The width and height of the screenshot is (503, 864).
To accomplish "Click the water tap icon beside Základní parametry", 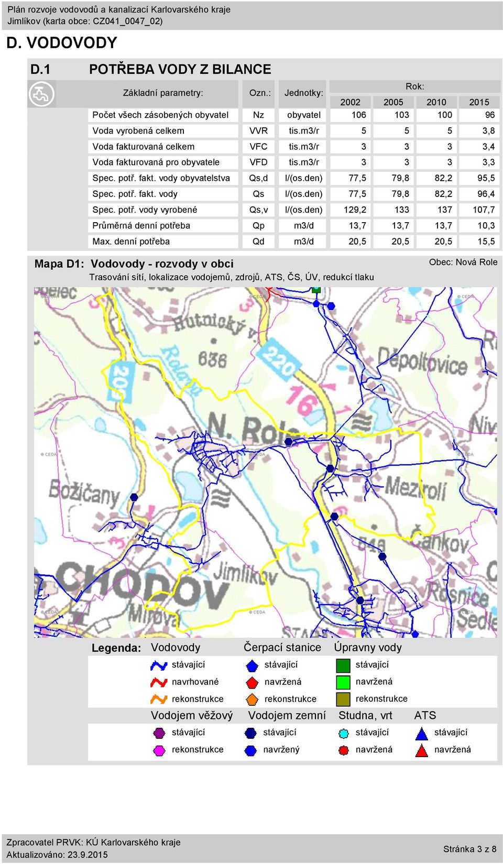I will pyautogui.click(x=41, y=94).
